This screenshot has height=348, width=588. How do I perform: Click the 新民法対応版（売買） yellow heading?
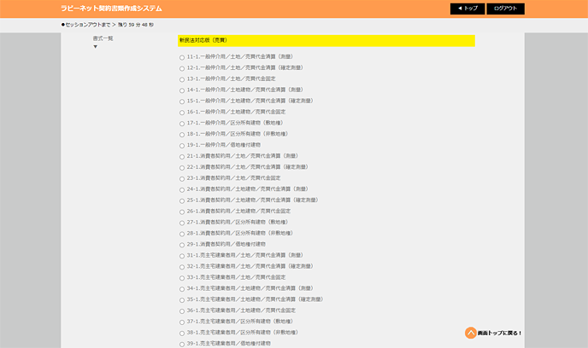pyautogui.click(x=326, y=40)
